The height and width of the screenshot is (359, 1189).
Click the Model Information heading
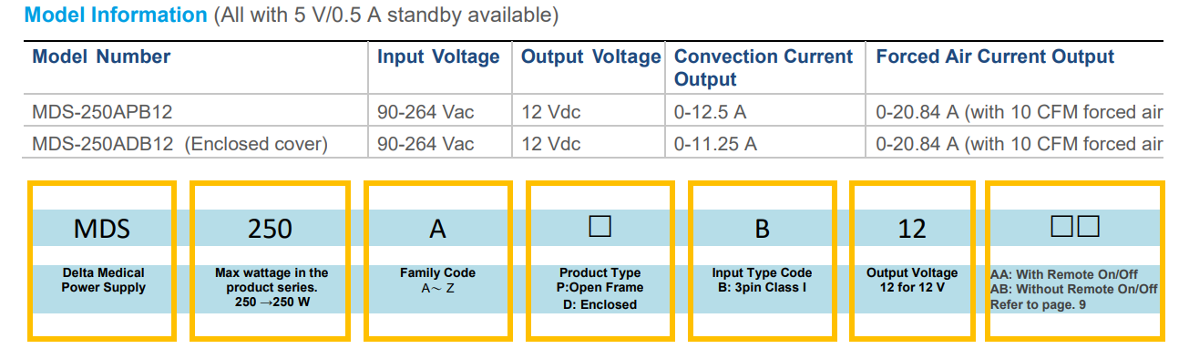click(116, 15)
